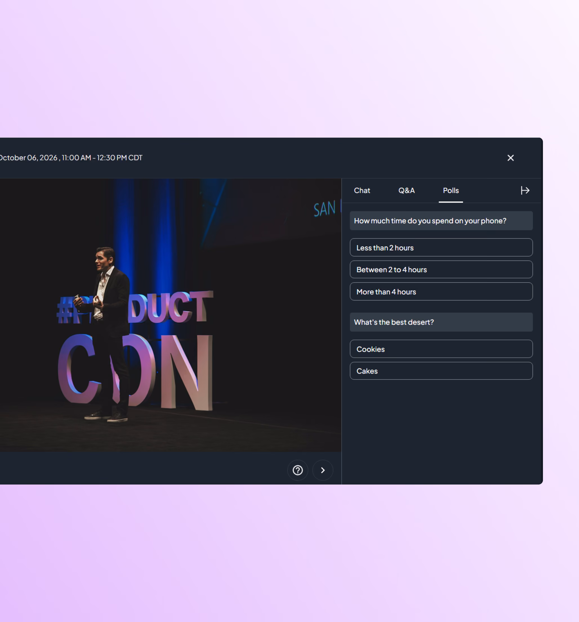Vote for Less than 2 hours
Viewport: 579px width, 622px height.
tap(441, 248)
